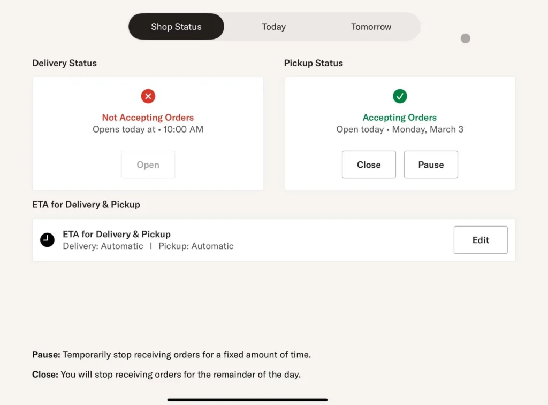
Task: Tap the Opens today at 10:00 AM text
Action: point(148,129)
